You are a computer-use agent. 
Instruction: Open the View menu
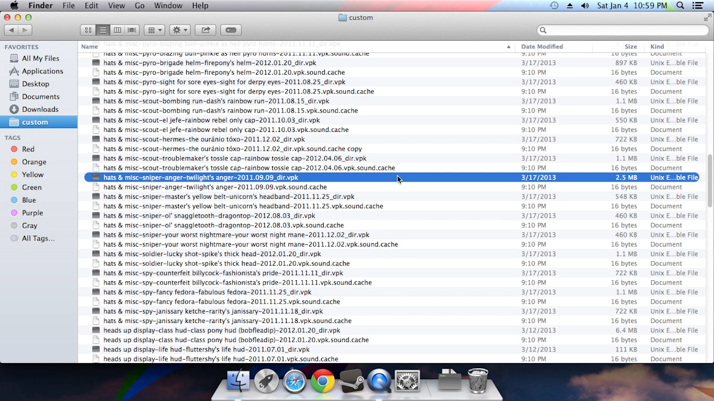[x=116, y=6]
